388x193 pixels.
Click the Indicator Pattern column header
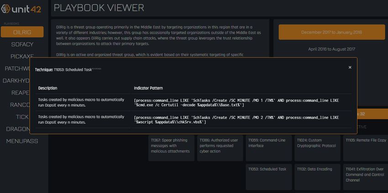click(x=148, y=88)
